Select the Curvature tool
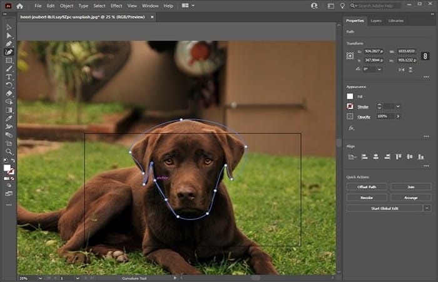This screenshot has width=438, height=282. click(x=9, y=52)
